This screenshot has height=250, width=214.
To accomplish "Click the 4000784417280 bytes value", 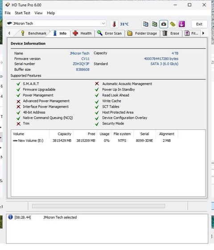I will coord(161,59).
